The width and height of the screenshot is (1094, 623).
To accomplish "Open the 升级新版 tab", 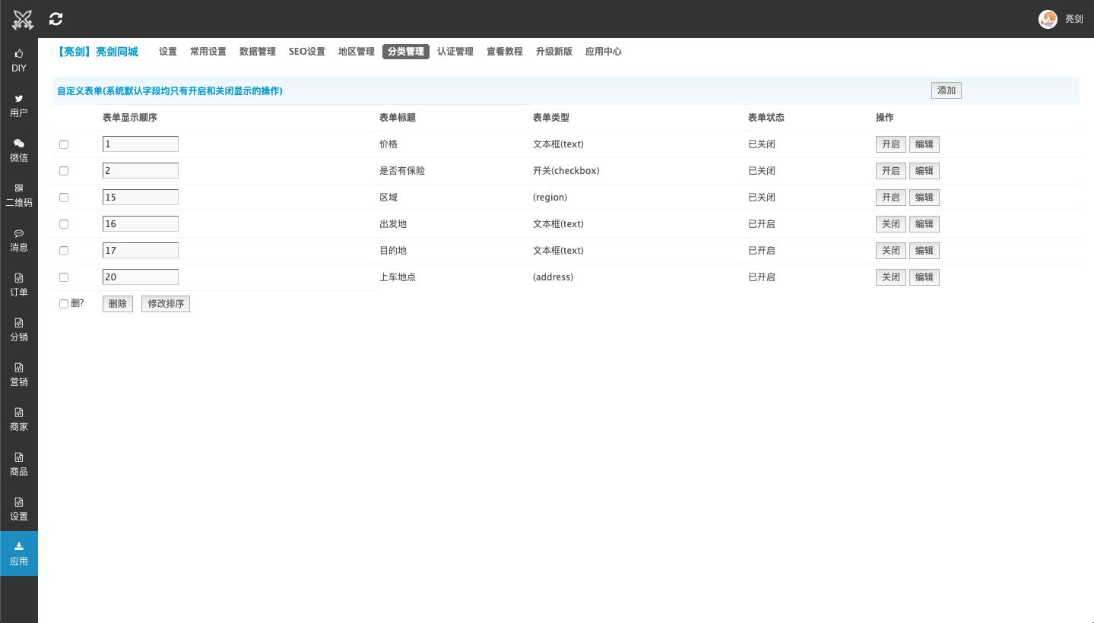I will (x=554, y=52).
